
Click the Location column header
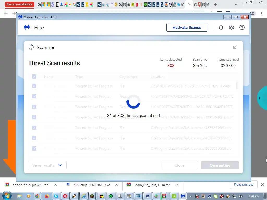[x=157, y=77]
